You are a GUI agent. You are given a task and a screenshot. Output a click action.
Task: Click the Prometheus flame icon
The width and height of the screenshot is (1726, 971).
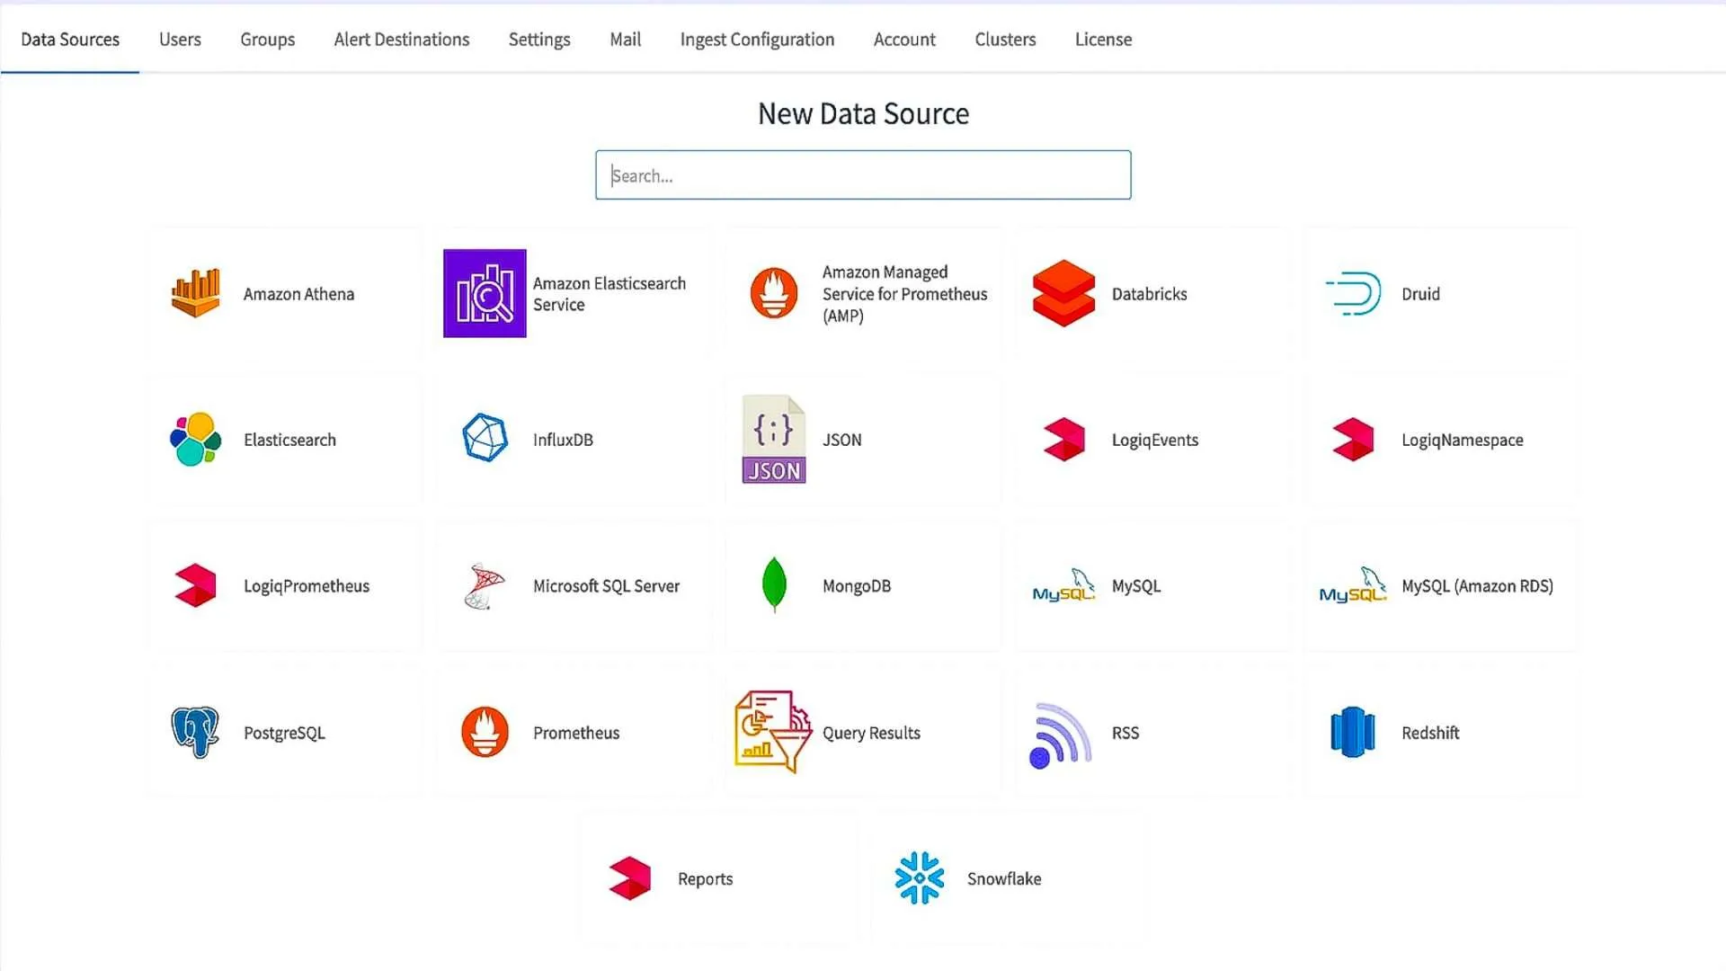click(485, 732)
